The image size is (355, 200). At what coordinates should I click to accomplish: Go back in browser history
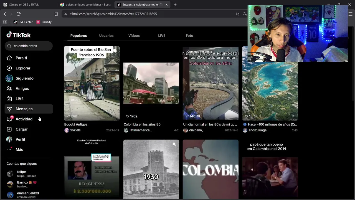[x=5, y=14]
